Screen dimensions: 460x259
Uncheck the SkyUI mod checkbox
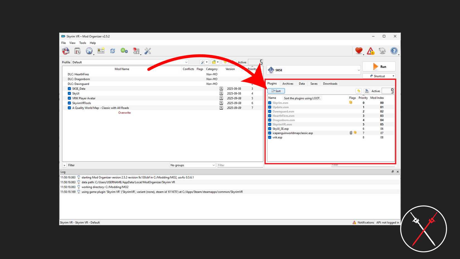[69, 93]
